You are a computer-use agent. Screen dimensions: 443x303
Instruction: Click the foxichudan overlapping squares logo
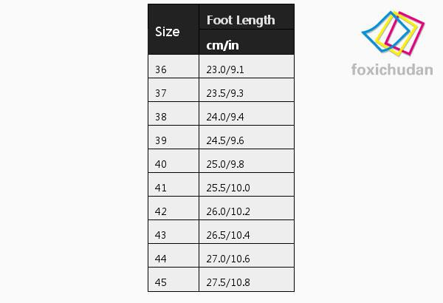[x=393, y=33]
